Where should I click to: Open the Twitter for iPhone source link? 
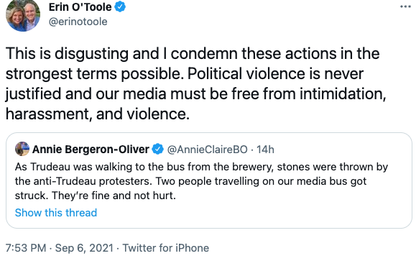165,248
